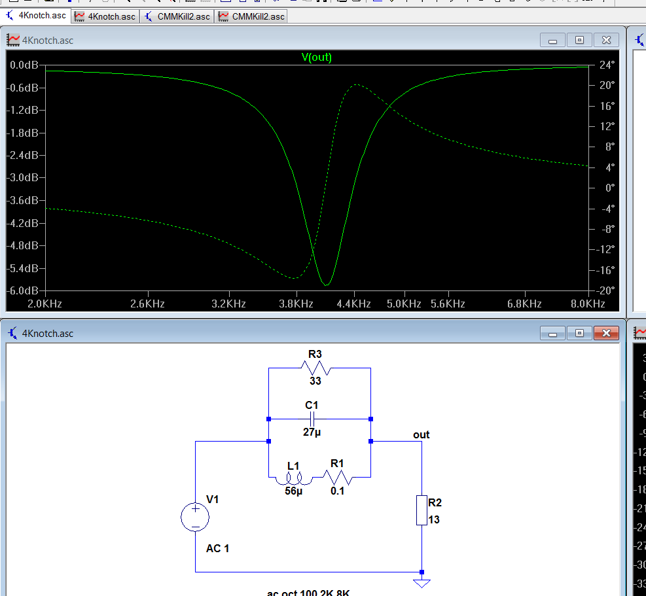This screenshot has height=596, width=646.
Task: Click the 0° phase axis label
Action: [610, 188]
